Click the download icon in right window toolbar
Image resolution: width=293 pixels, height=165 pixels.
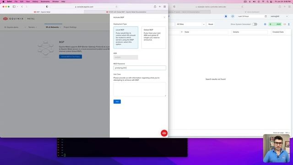(289, 24)
